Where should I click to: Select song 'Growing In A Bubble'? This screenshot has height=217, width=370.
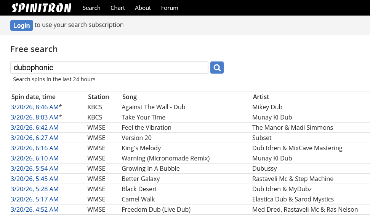151,168
